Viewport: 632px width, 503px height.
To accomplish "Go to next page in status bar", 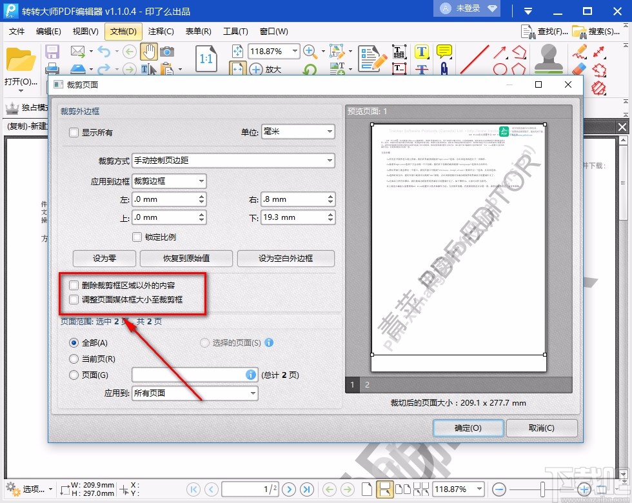I will point(289,489).
